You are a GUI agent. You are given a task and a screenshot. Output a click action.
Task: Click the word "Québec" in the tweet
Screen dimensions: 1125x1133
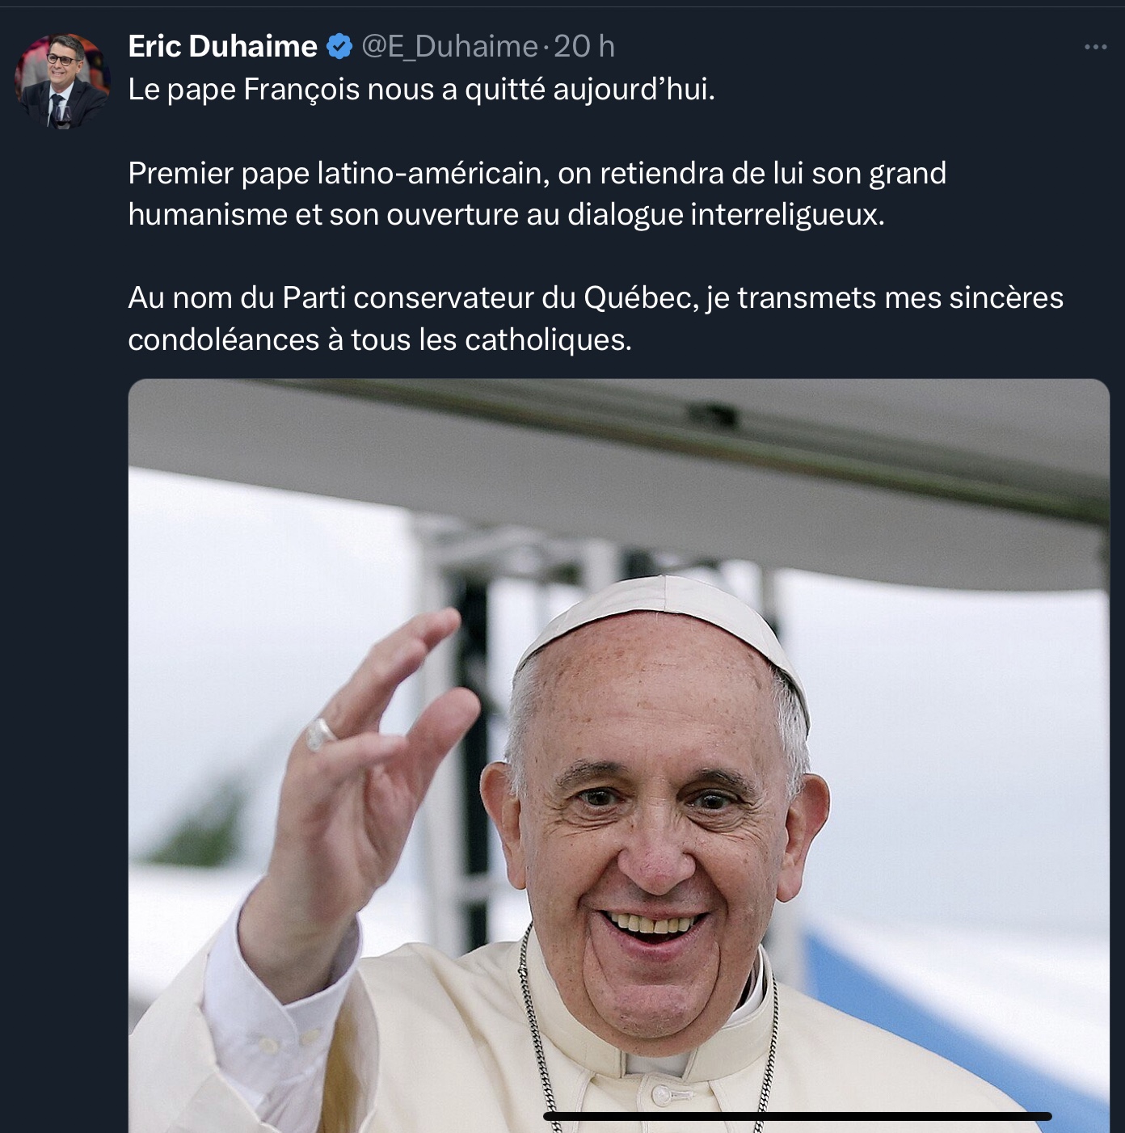[638, 298]
